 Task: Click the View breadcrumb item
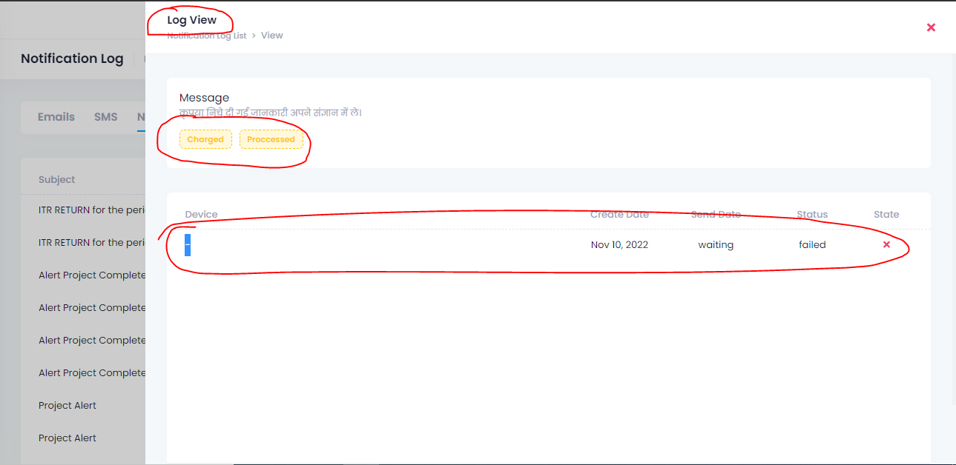coord(272,36)
